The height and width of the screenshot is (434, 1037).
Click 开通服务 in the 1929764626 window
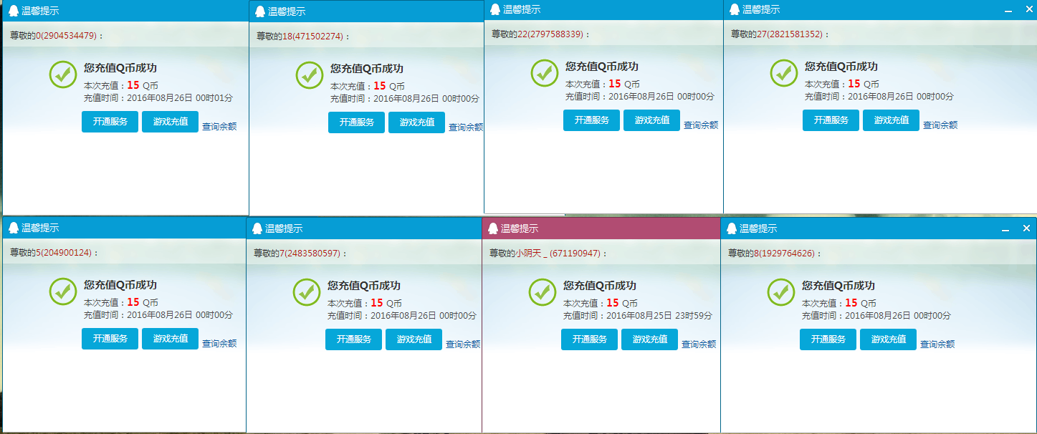click(828, 339)
